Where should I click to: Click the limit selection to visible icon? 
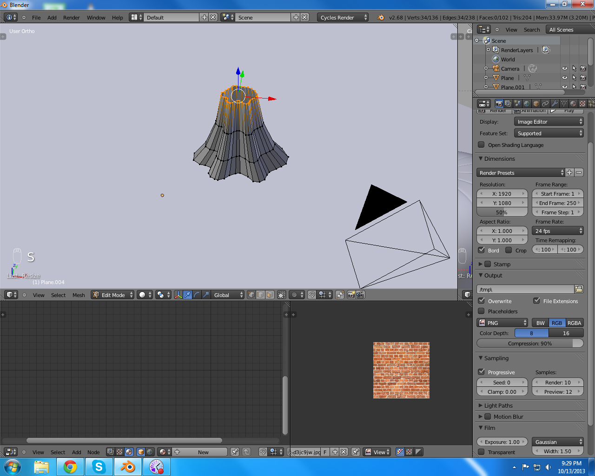282,295
